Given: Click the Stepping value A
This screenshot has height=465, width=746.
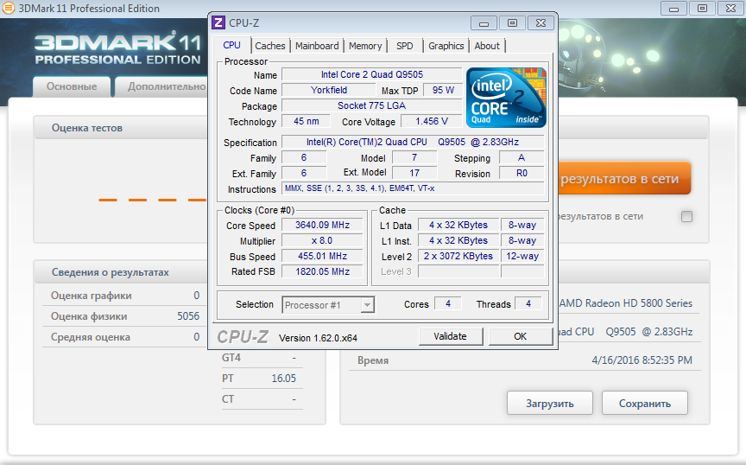Looking at the screenshot, I should (522, 157).
